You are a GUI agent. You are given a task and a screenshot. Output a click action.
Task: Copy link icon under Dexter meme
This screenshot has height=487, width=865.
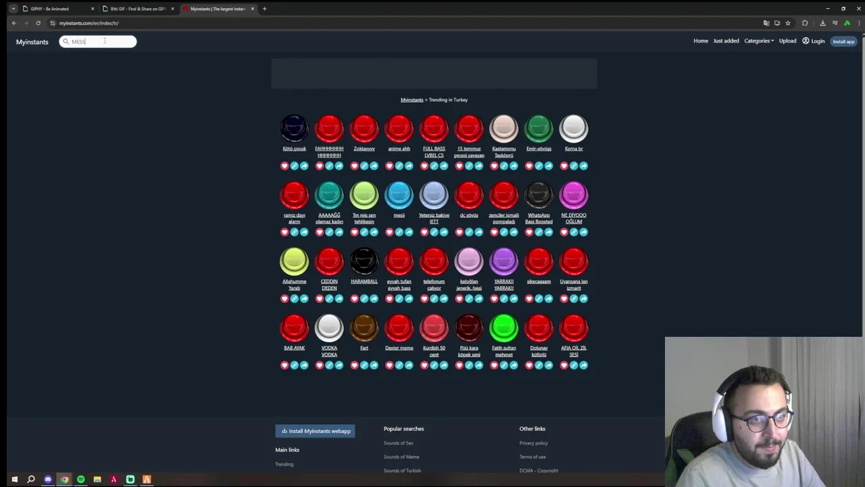click(x=399, y=365)
